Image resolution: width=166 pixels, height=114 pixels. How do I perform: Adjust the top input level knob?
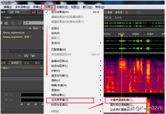(6, 95)
